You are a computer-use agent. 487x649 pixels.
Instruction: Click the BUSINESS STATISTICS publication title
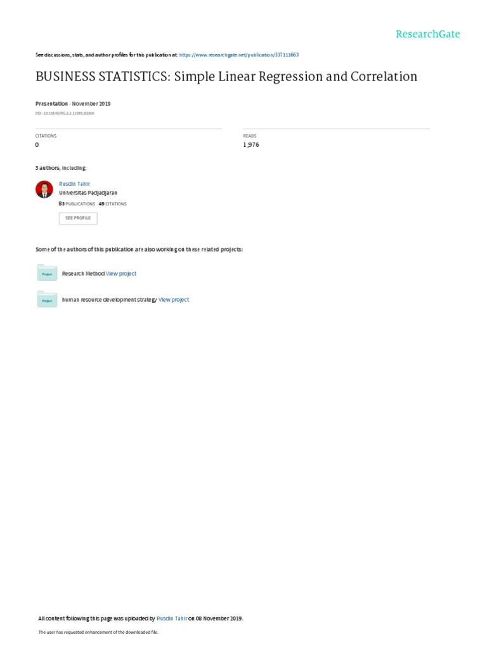point(226,77)
